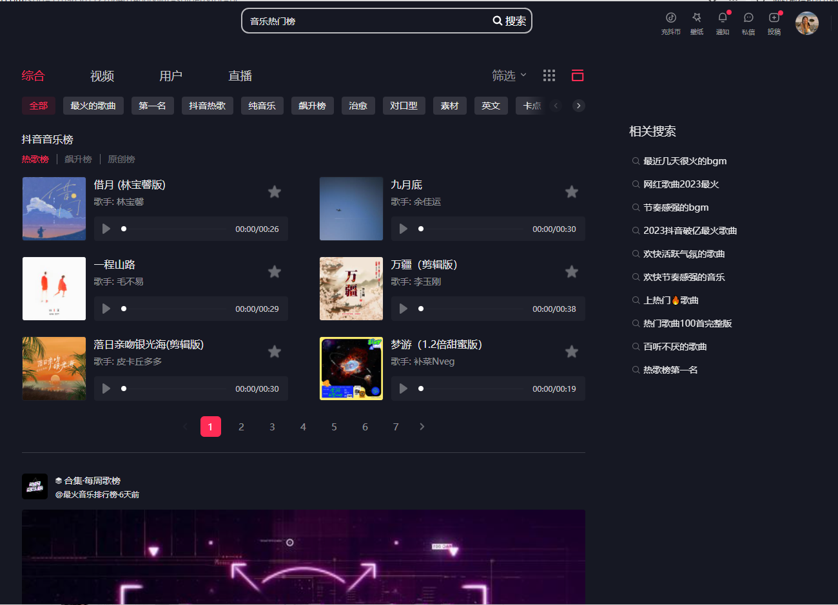
Task: Select the 抖音热歌 category chip
Action: coord(208,106)
